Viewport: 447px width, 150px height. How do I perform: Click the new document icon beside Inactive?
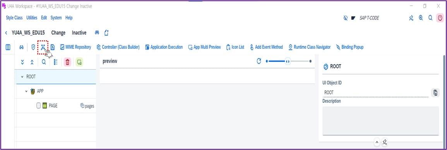point(106,33)
